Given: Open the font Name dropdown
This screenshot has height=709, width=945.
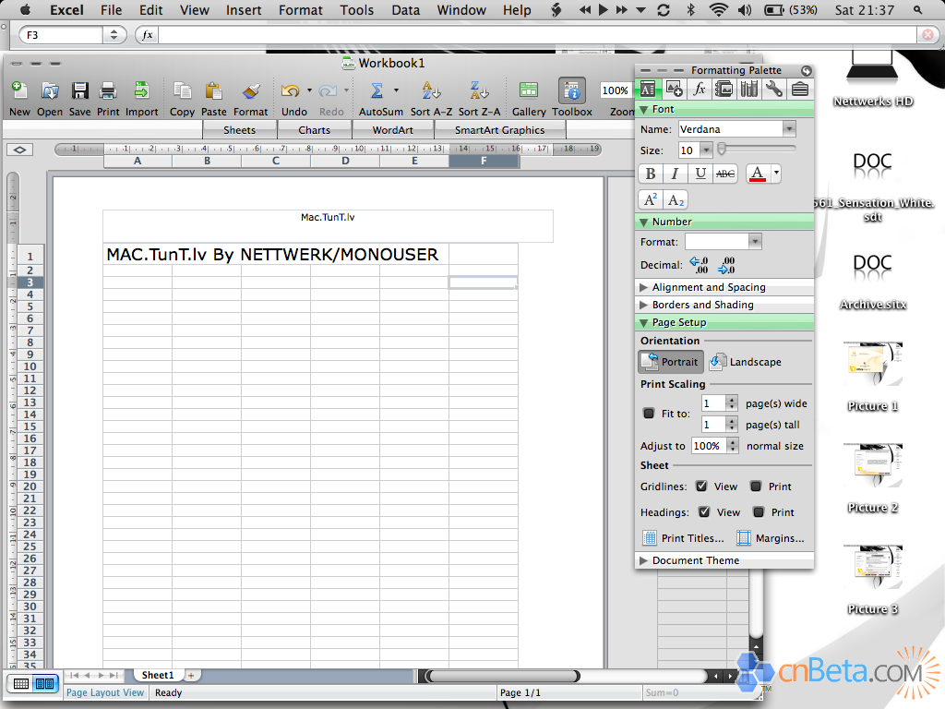Looking at the screenshot, I should (789, 128).
